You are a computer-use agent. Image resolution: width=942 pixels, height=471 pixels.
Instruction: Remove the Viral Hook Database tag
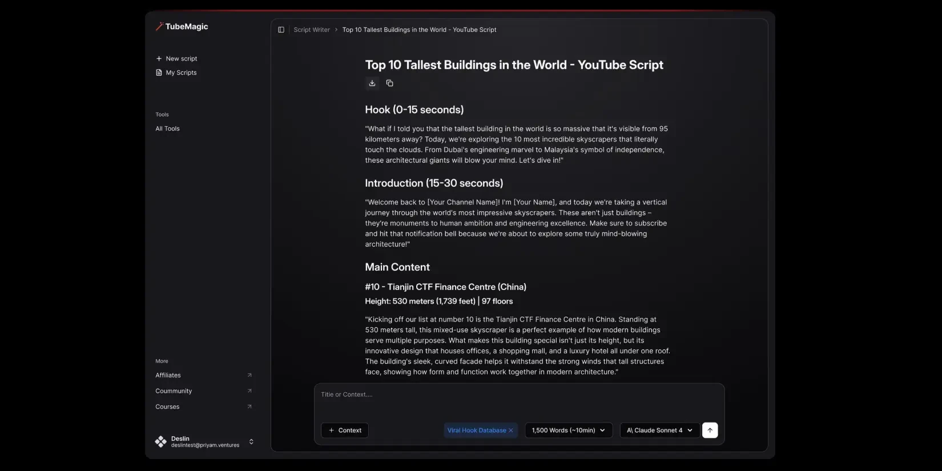[511, 430]
